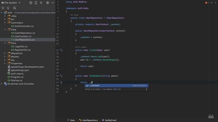Expand the Migrations folder

[5, 53]
